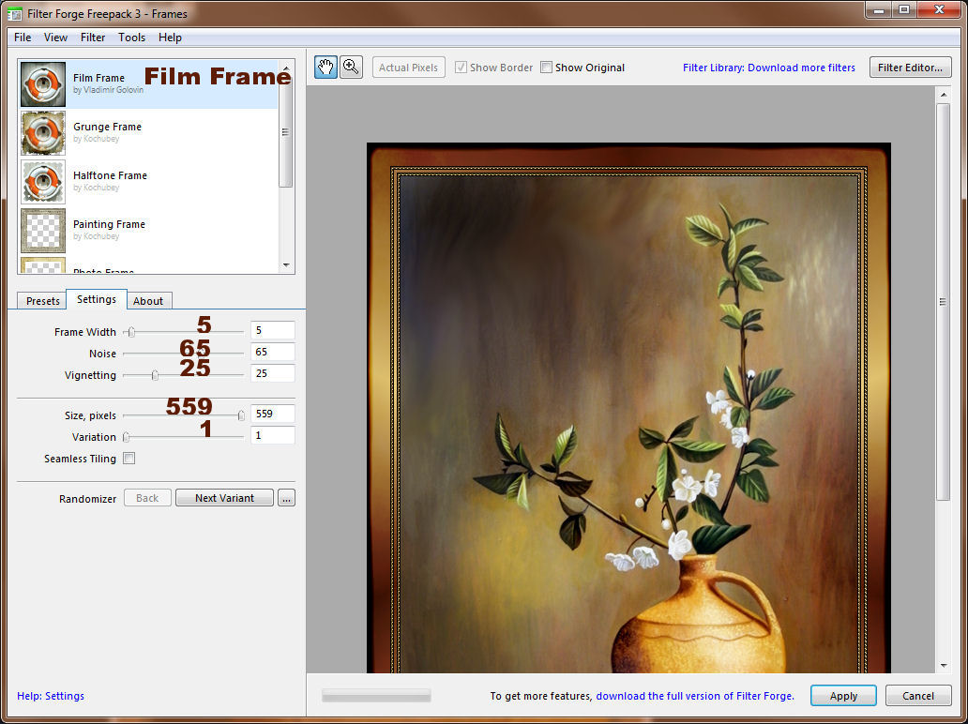This screenshot has width=968, height=724.
Task: Open the Filter menu
Action: click(x=93, y=37)
